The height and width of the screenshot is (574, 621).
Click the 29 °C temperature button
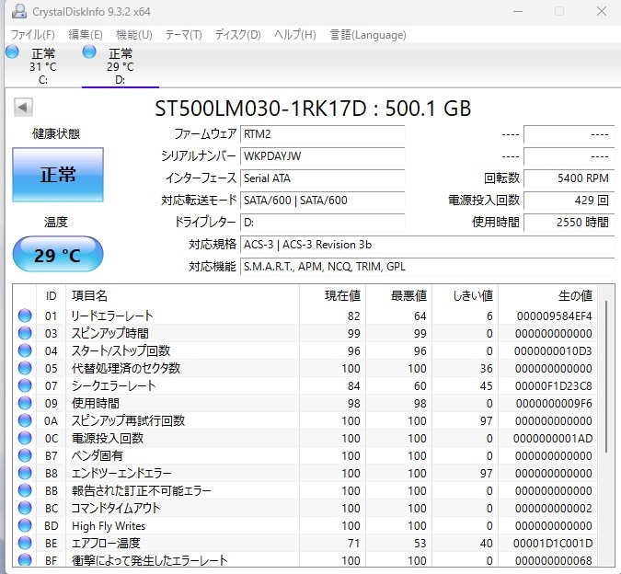[58, 254]
